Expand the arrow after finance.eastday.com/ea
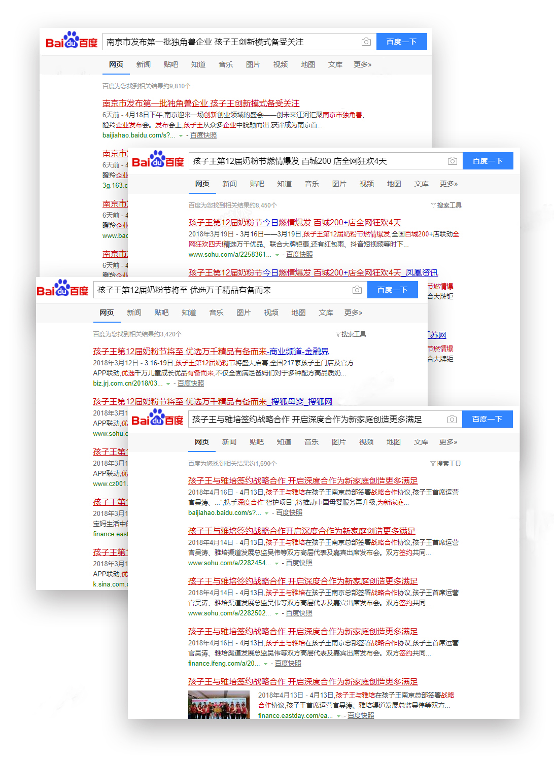The width and height of the screenshot is (554, 760). click(x=338, y=716)
